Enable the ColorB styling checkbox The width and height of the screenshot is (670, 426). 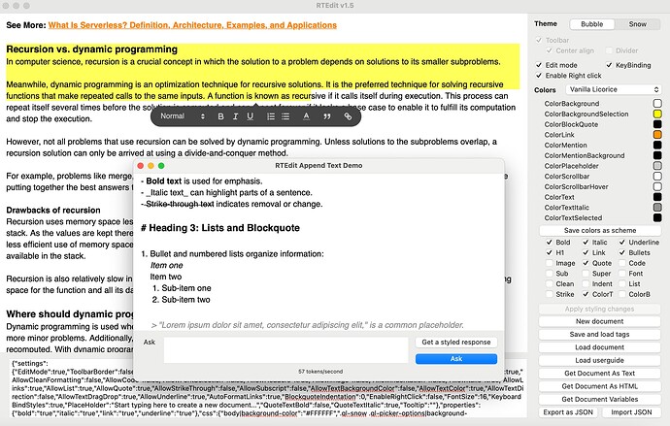point(622,294)
